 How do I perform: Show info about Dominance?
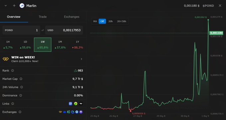pos(21,95)
